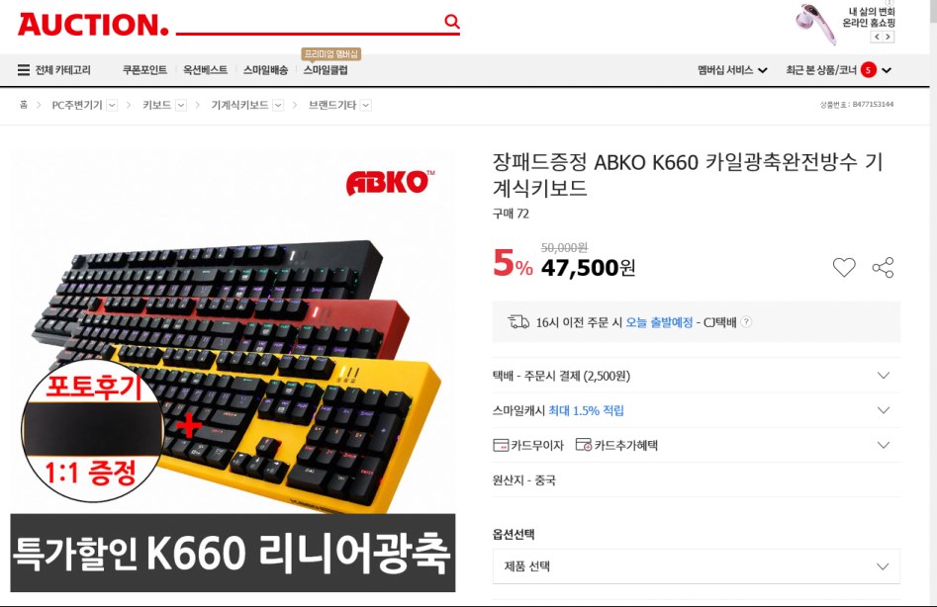
Task: Open the 멤버십 서비스 dropdown
Action: coord(732,70)
